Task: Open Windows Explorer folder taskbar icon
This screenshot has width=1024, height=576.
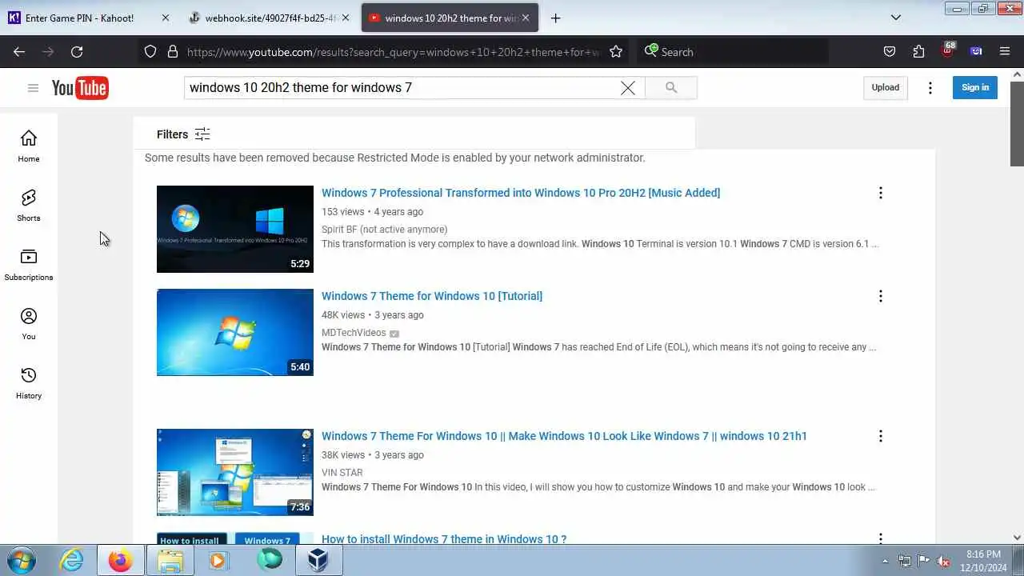Action: tap(170, 560)
